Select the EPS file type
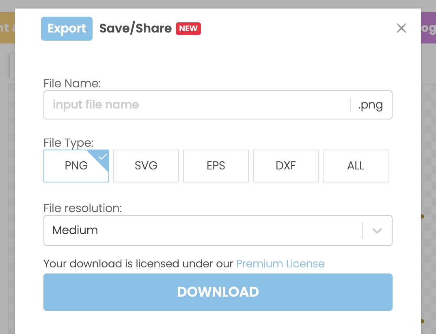Image resolution: width=436 pixels, height=334 pixels. pyautogui.click(x=216, y=166)
